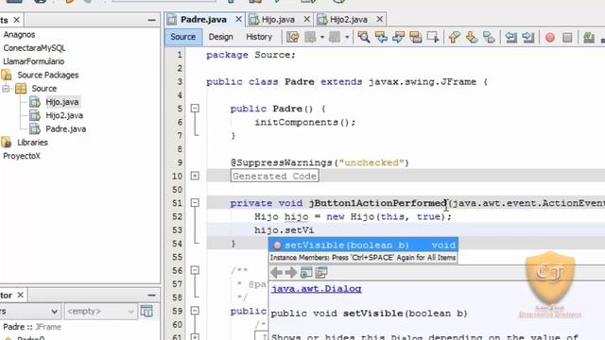605x340 pixels.
Task: Switch to Source view
Action: (x=183, y=37)
